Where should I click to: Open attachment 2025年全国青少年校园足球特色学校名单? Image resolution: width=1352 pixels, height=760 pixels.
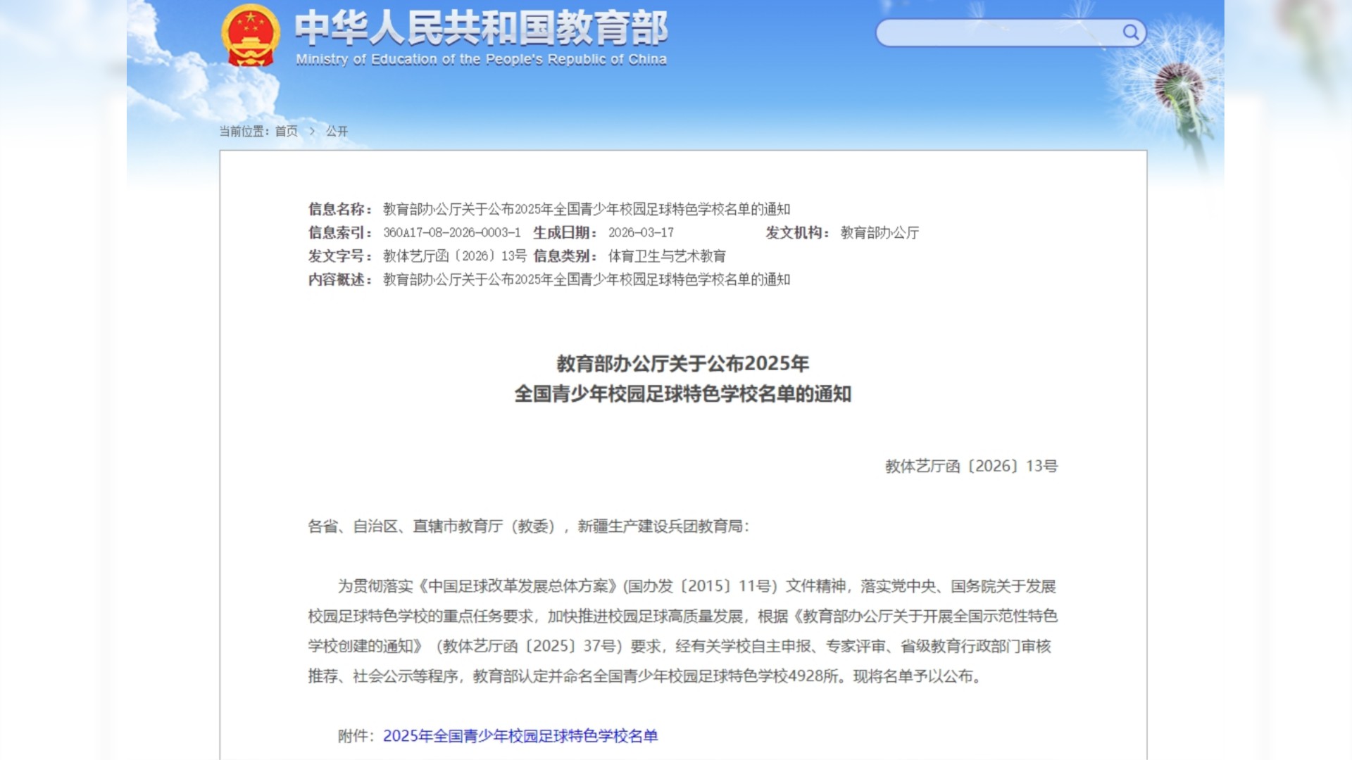click(520, 736)
